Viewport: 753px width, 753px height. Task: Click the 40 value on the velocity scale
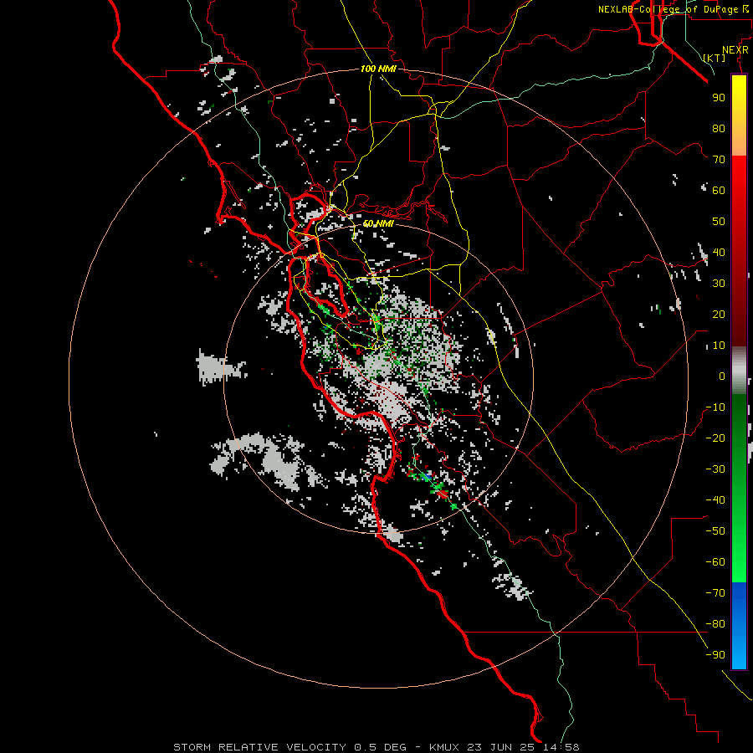[x=719, y=253]
